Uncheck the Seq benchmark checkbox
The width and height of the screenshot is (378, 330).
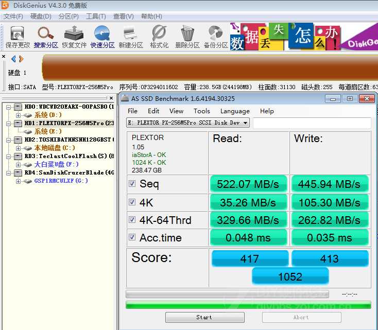click(132, 184)
